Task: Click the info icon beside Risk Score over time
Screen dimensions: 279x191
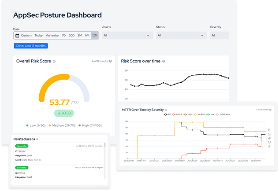Action: 164,61
